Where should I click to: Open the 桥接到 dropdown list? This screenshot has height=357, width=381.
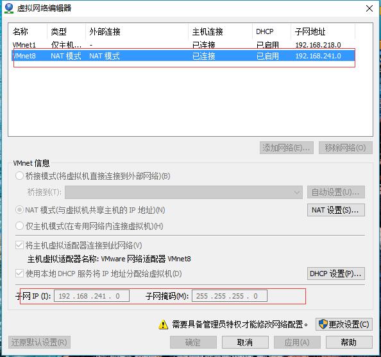pyautogui.click(x=183, y=193)
